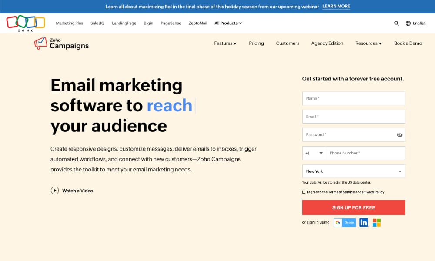
Task: Open the Features dropdown menu
Action: tap(225, 43)
